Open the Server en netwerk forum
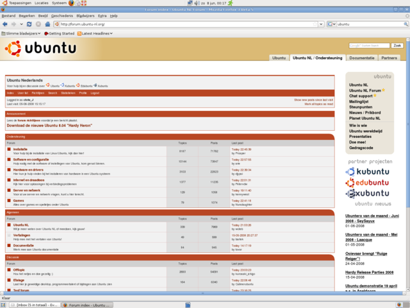The image size is (410, 308). click(27, 190)
